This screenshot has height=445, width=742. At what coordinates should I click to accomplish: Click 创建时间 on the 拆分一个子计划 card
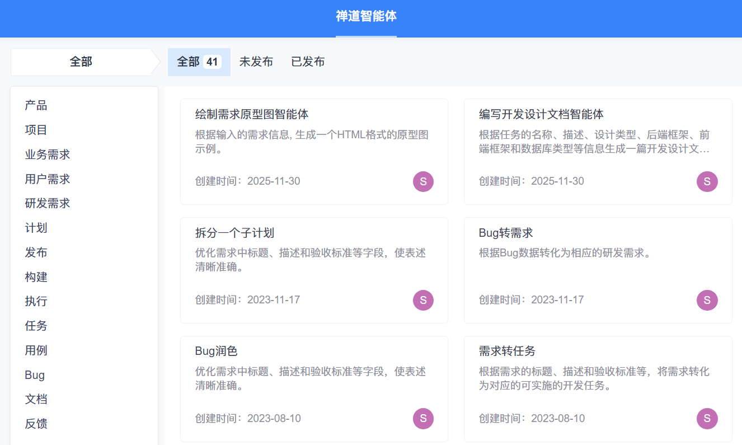[x=247, y=299]
